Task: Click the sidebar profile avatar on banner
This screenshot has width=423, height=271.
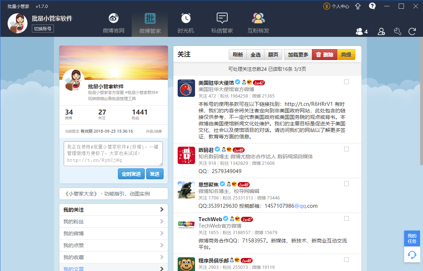Action: (73, 80)
